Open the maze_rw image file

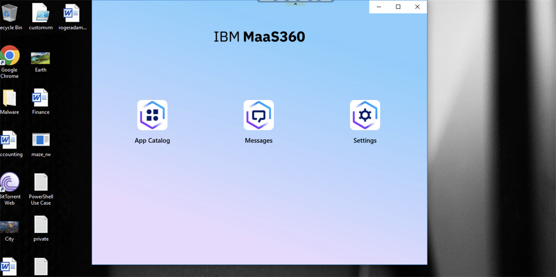[41, 139]
